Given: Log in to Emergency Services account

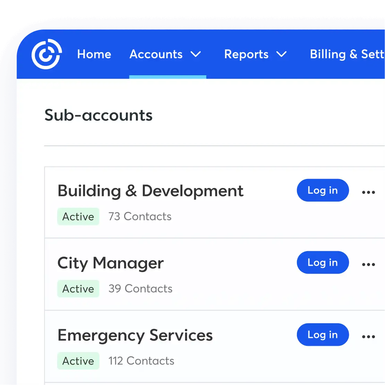Looking at the screenshot, I should [323, 334].
